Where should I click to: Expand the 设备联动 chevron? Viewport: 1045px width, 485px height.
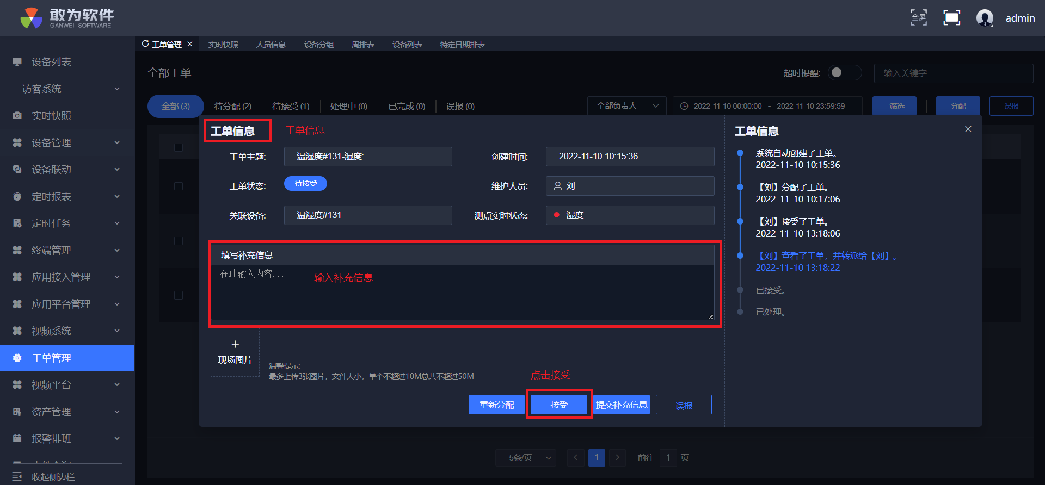click(x=117, y=170)
